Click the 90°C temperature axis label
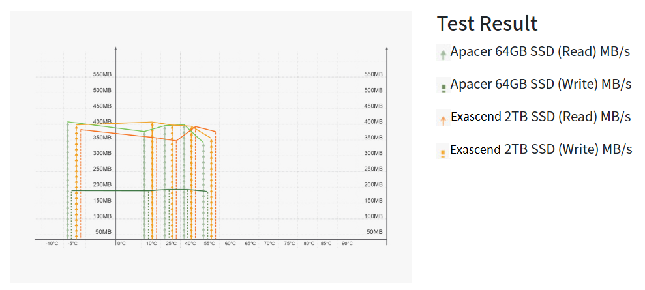Image resolution: width=645 pixels, height=290 pixels. 347,244
